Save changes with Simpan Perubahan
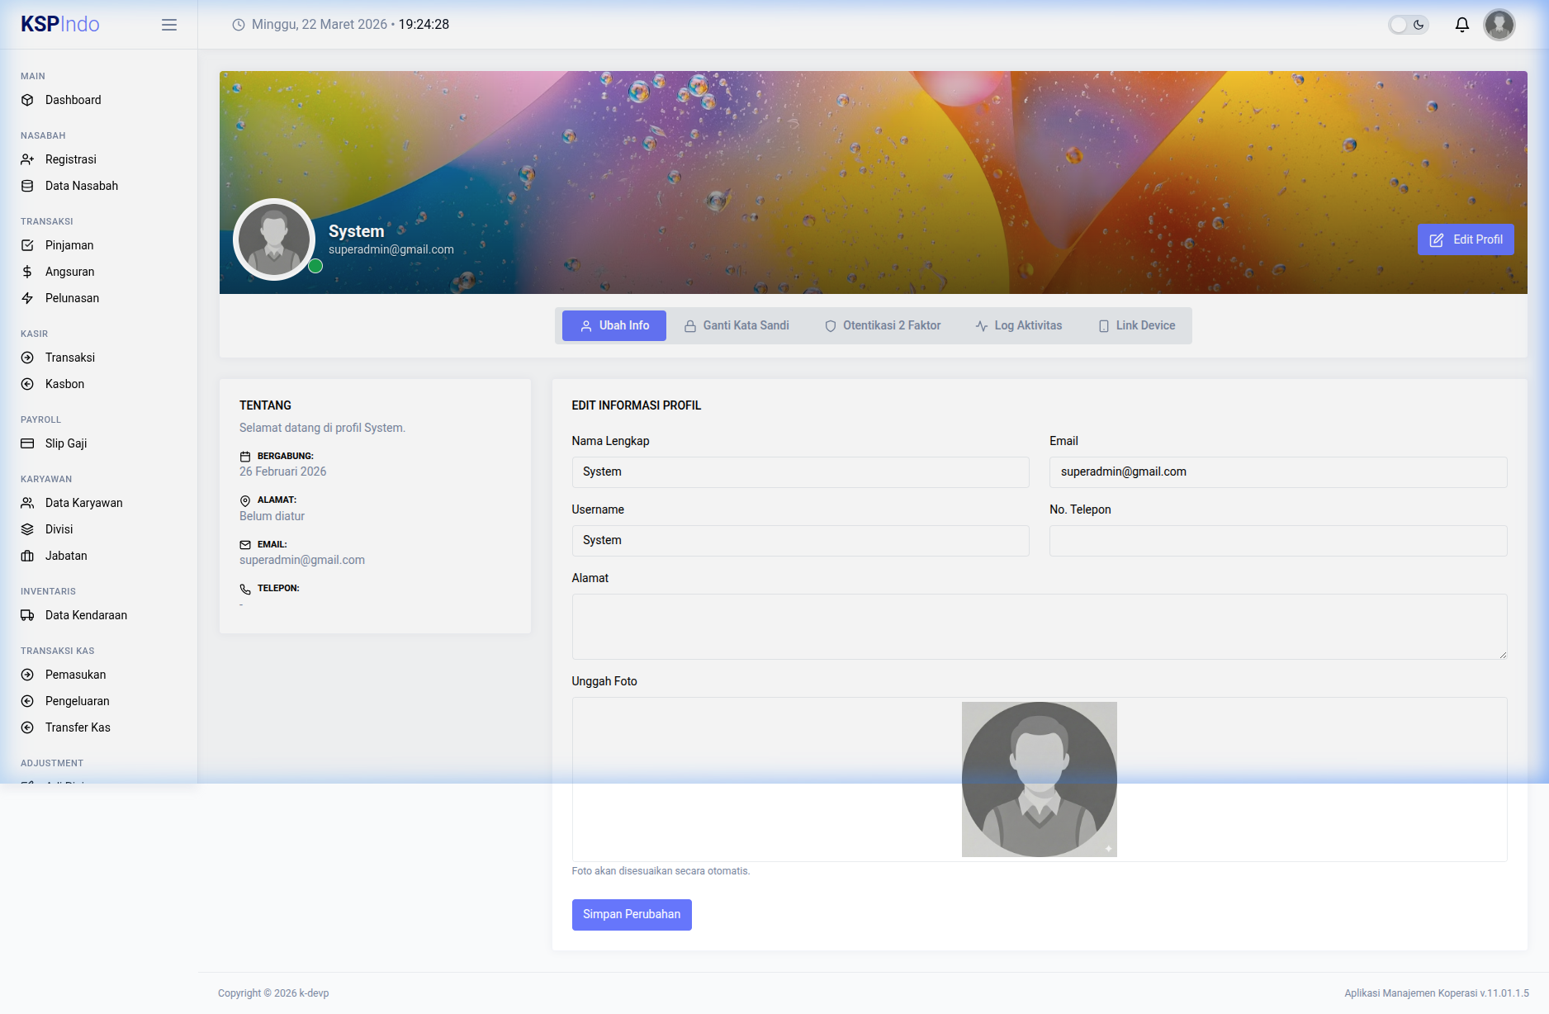The height and width of the screenshot is (1014, 1549). (x=631, y=914)
